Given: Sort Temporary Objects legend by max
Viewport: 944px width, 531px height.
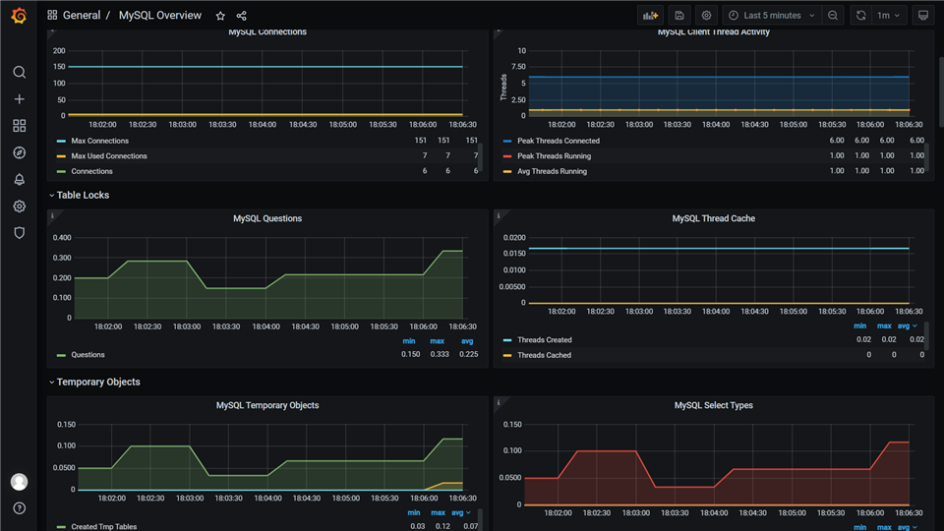Looking at the screenshot, I should (438, 513).
